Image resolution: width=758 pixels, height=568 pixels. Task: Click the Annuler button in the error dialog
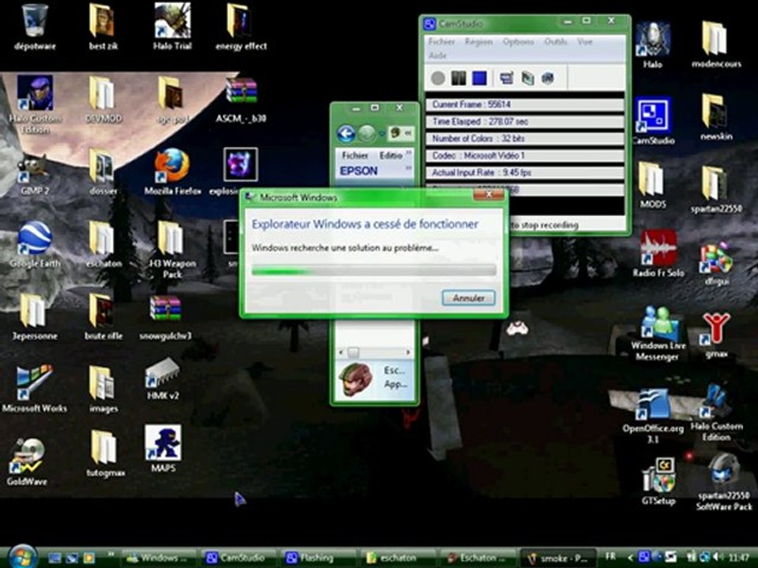tap(468, 298)
